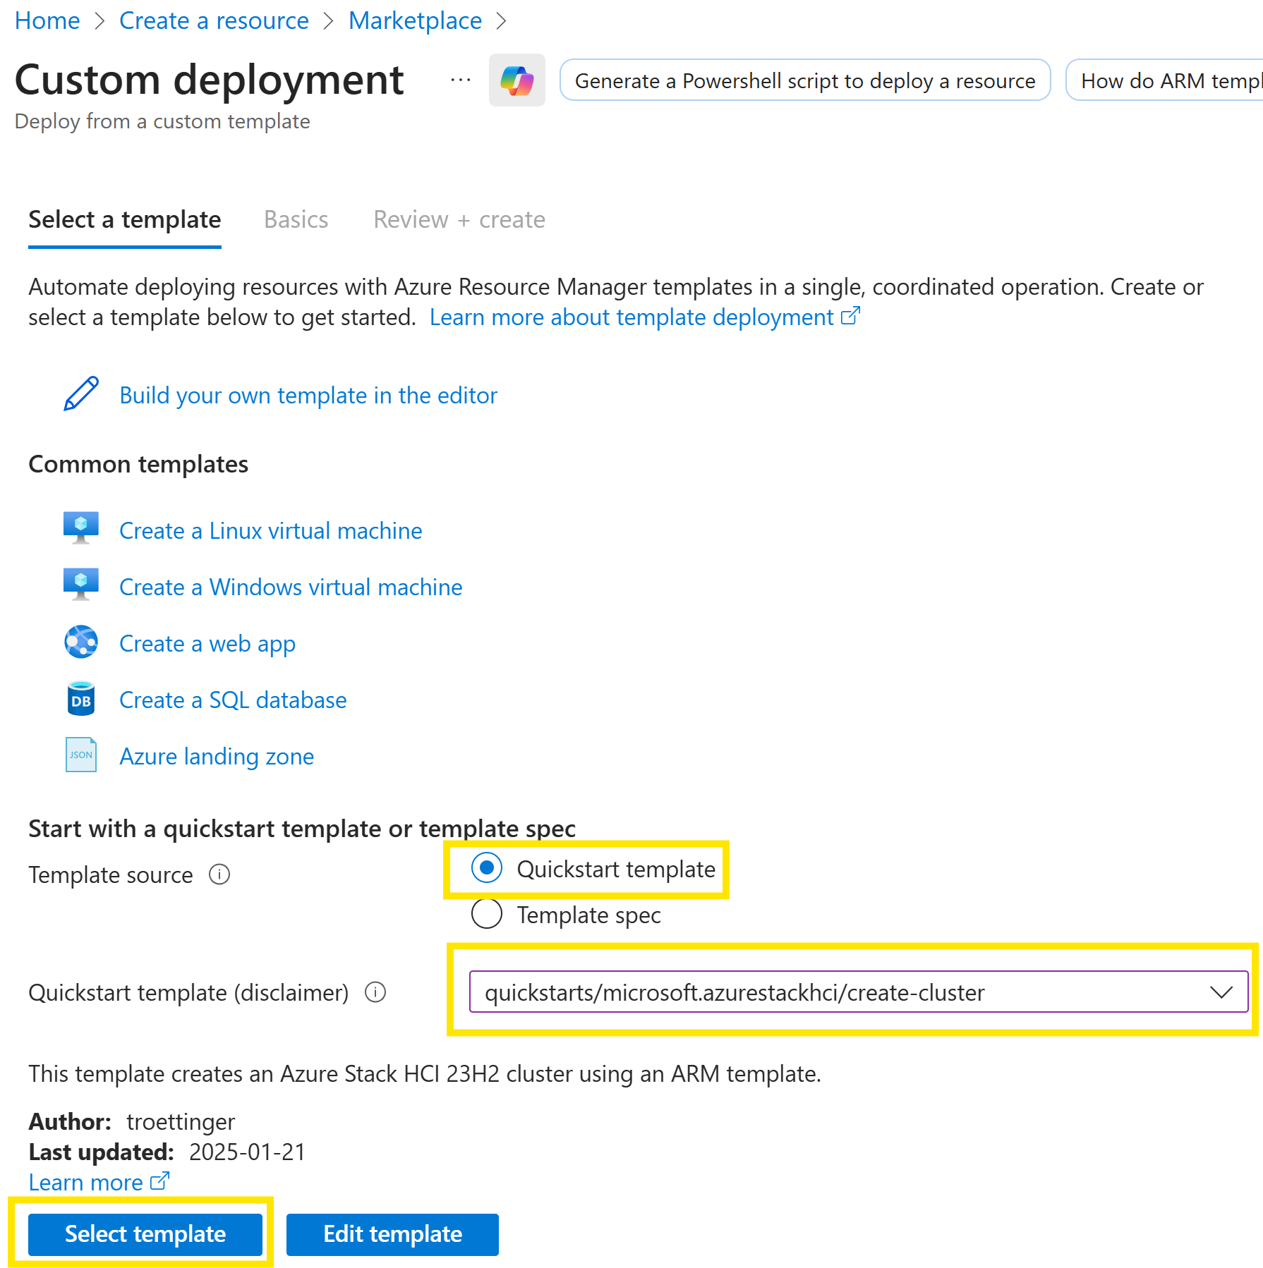Screen dimensions: 1263x1268
Task: Click external link icon after template deployment link
Action: pyautogui.click(x=850, y=316)
